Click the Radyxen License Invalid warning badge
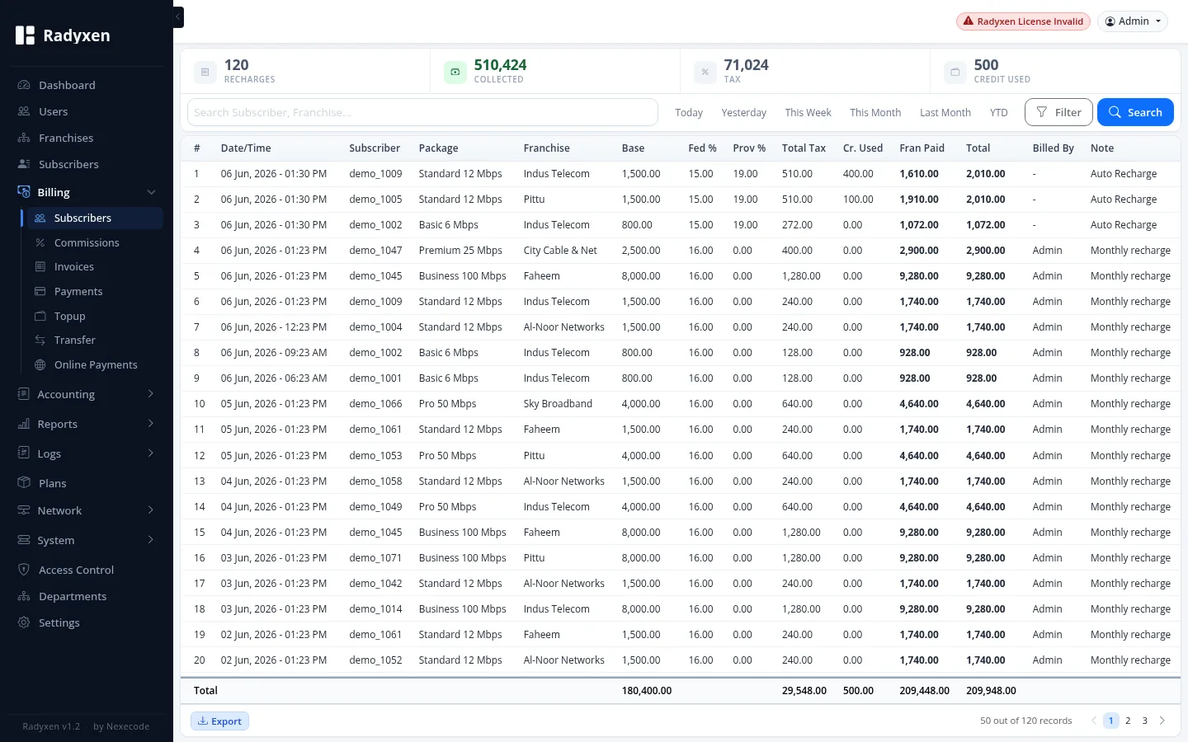The height and width of the screenshot is (742, 1188). point(1023,21)
